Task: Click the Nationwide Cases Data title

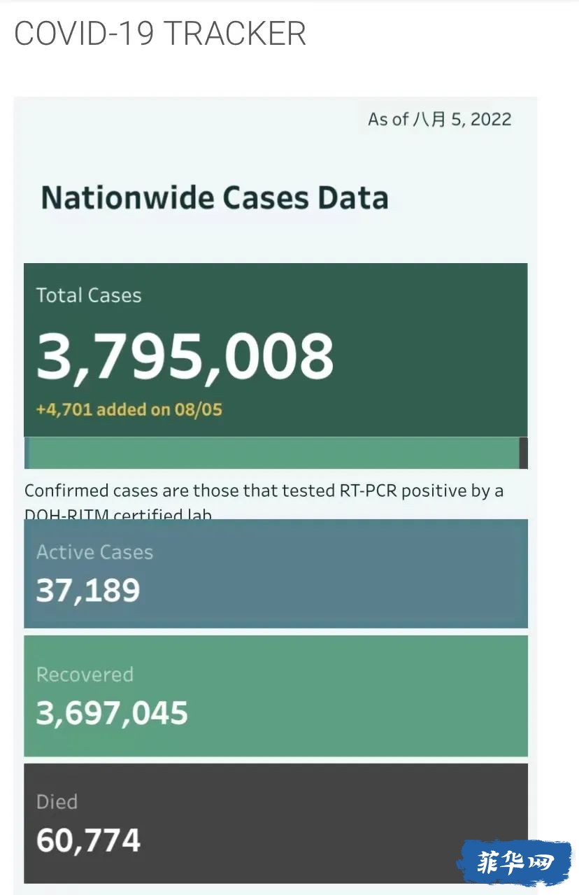Action: click(x=215, y=198)
